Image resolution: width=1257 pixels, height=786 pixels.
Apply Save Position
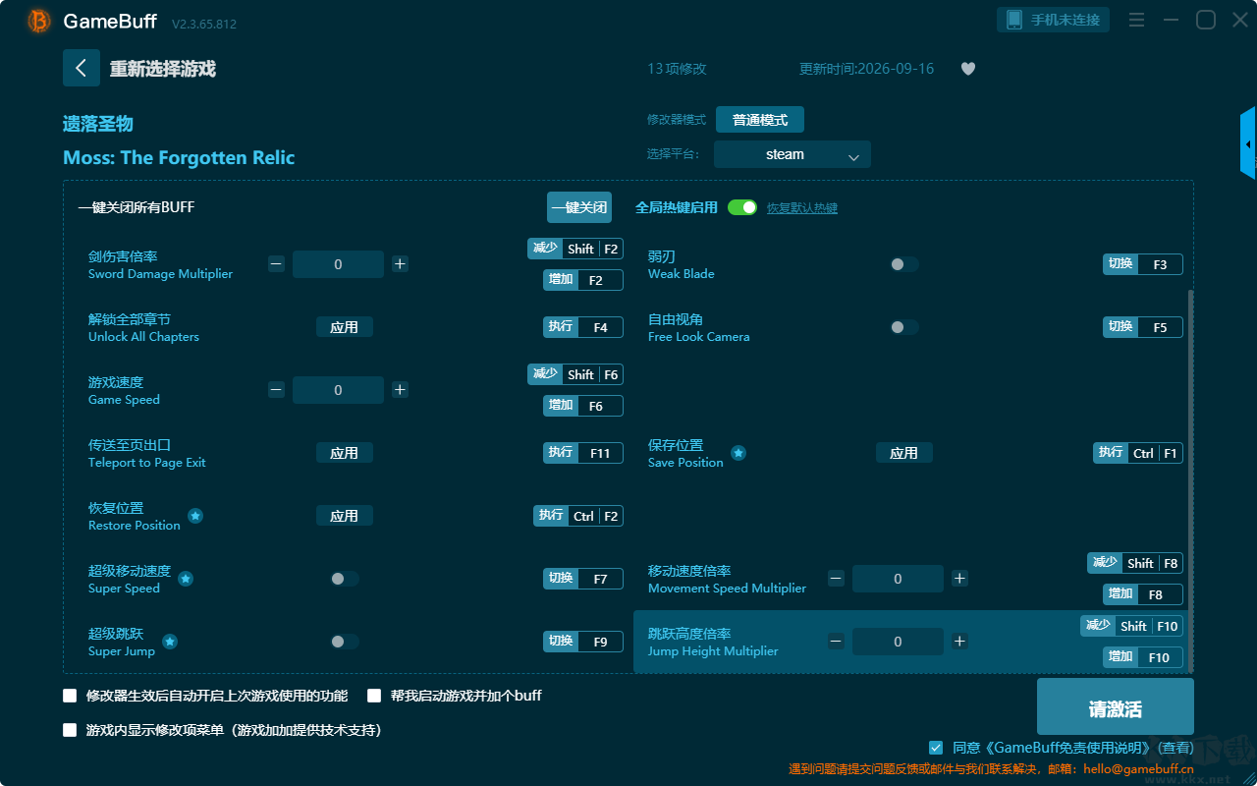pos(904,453)
